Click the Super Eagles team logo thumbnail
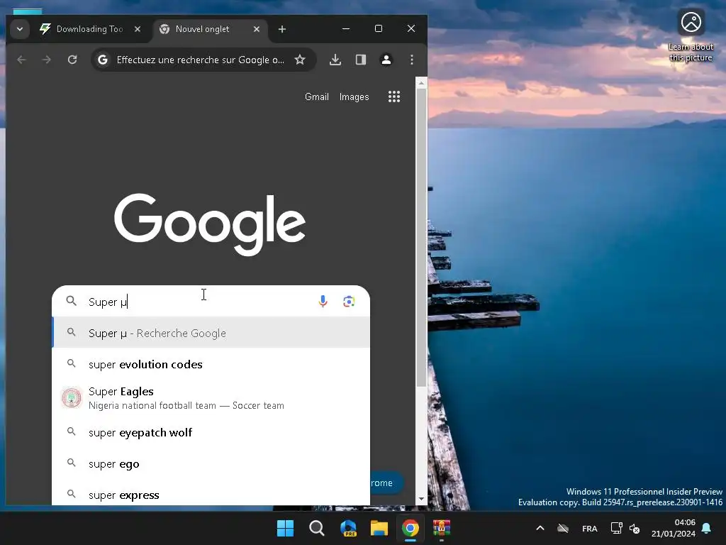726x545 pixels. (72, 397)
